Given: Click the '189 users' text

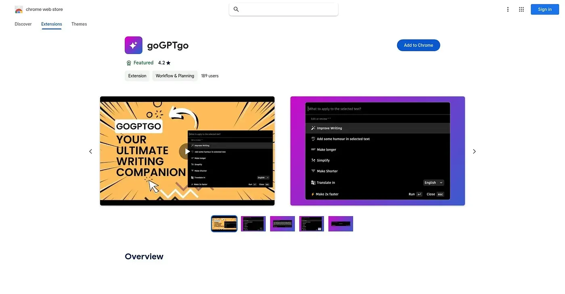Looking at the screenshot, I should click(x=210, y=76).
